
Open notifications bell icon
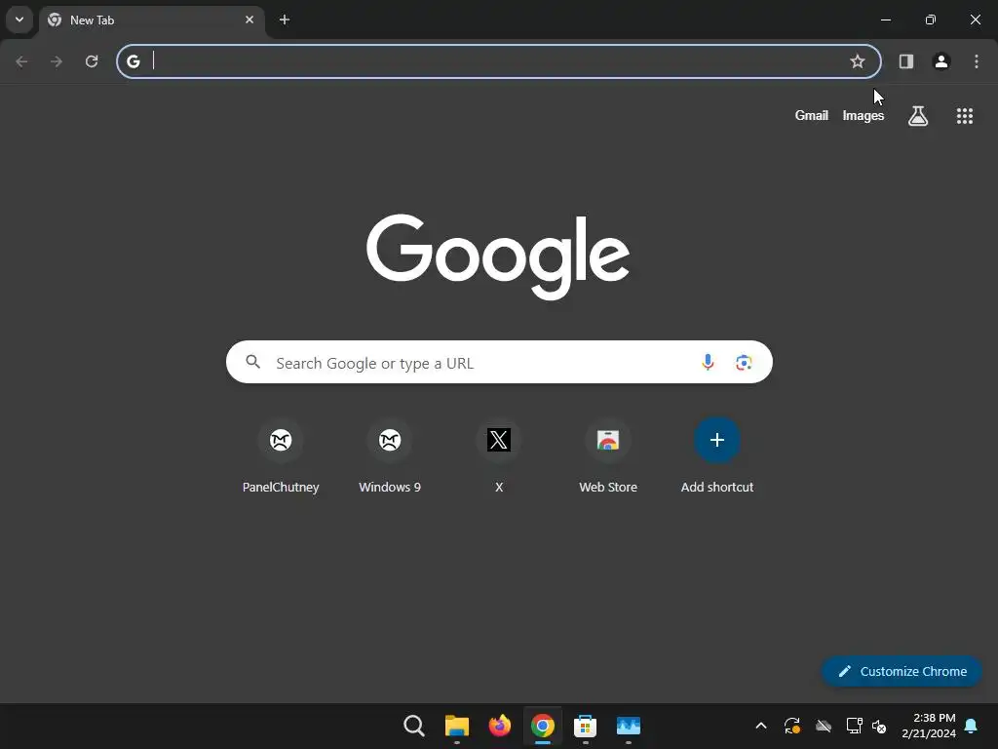coord(972,726)
